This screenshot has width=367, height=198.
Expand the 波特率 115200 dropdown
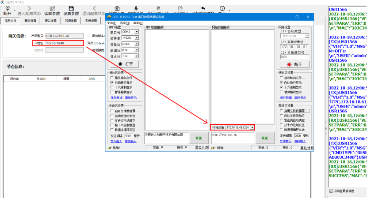(x=137, y=38)
